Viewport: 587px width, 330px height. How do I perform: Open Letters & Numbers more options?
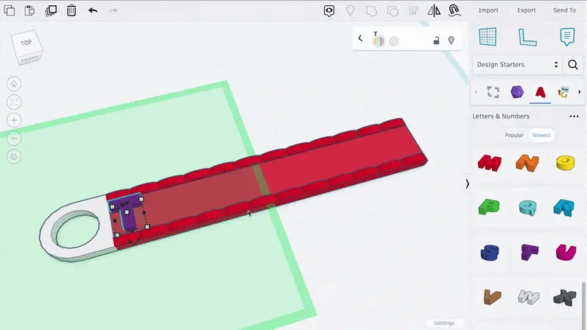click(x=574, y=116)
